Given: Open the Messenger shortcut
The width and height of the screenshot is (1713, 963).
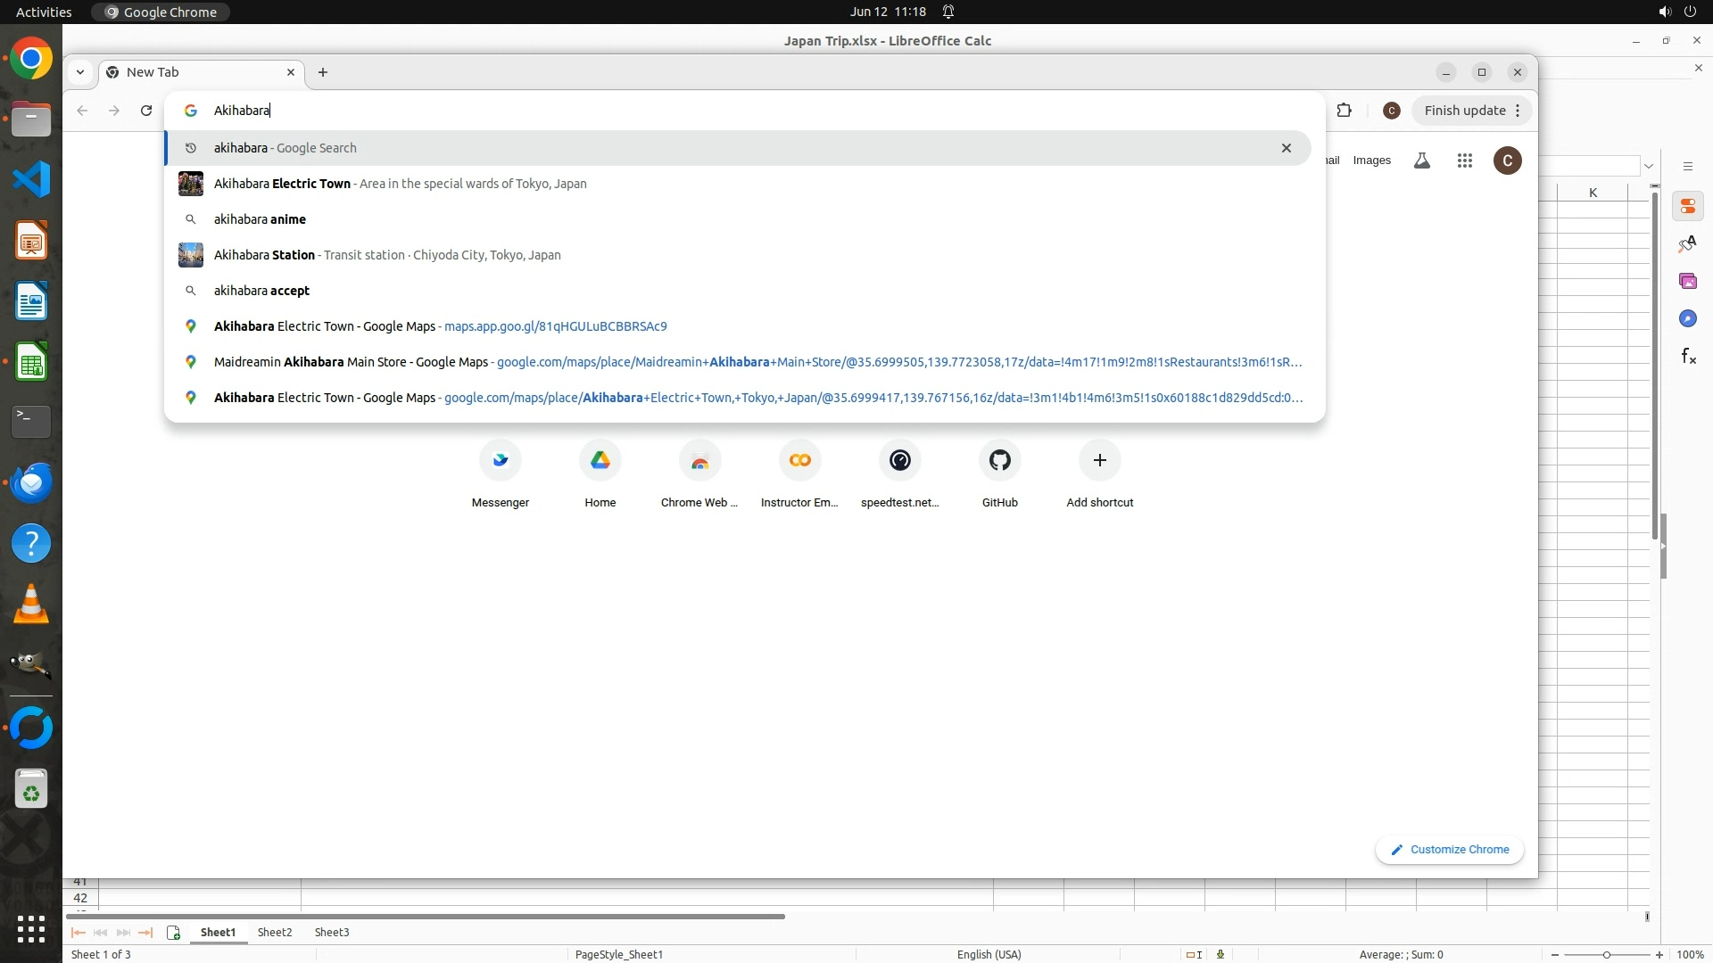Looking at the screenshot, I should (500, 461).
